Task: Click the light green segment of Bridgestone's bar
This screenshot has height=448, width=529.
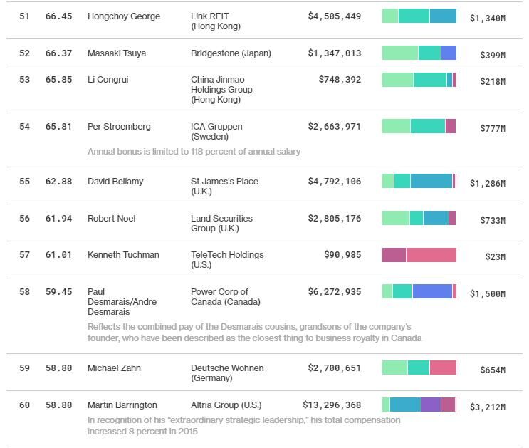Action: pyautogui.click(x=399, y=53)
